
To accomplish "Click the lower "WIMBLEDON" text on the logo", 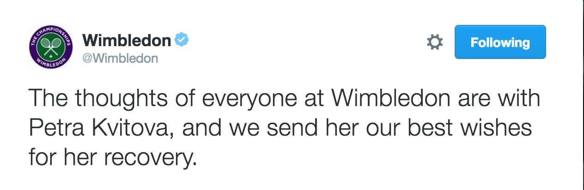I will pos(51,62).
